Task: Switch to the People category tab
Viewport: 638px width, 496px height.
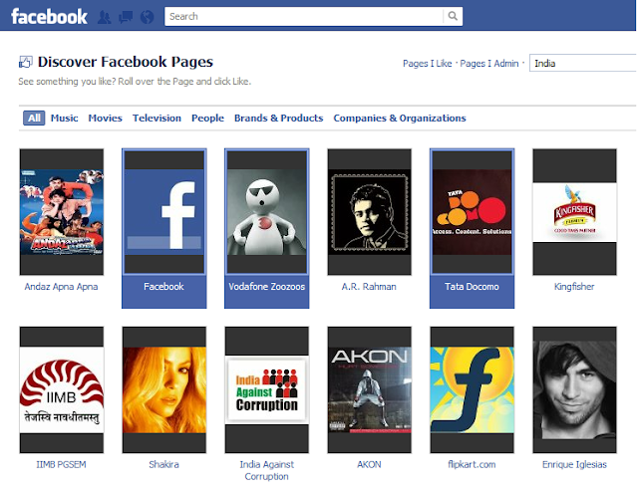Action: point(207,118)
